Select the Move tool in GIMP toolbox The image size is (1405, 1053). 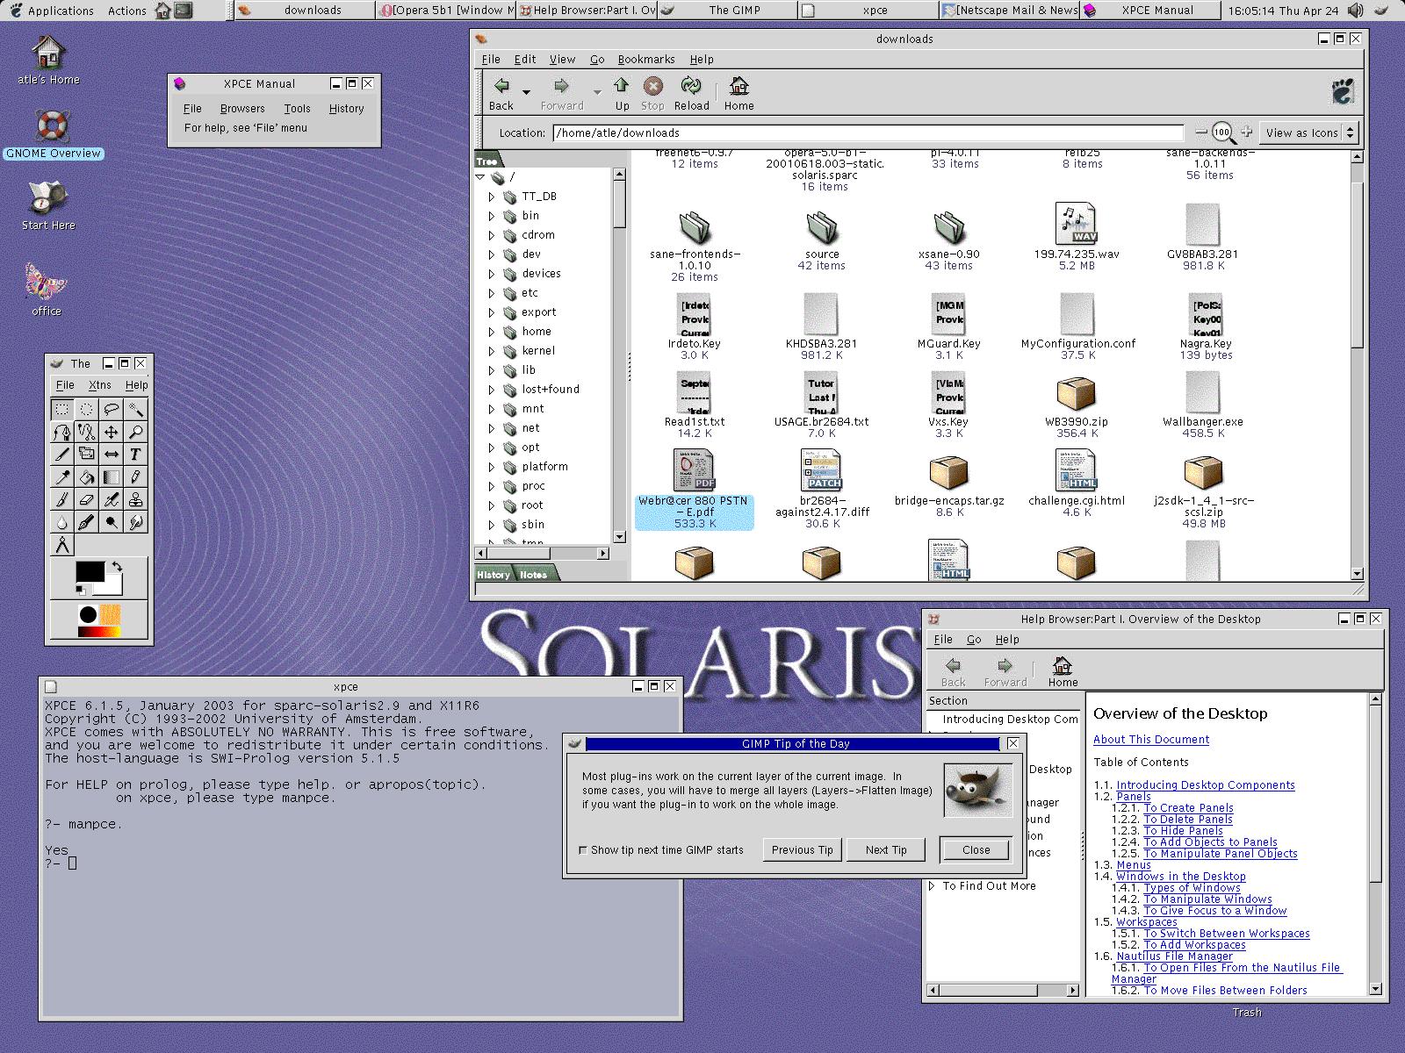111,432
